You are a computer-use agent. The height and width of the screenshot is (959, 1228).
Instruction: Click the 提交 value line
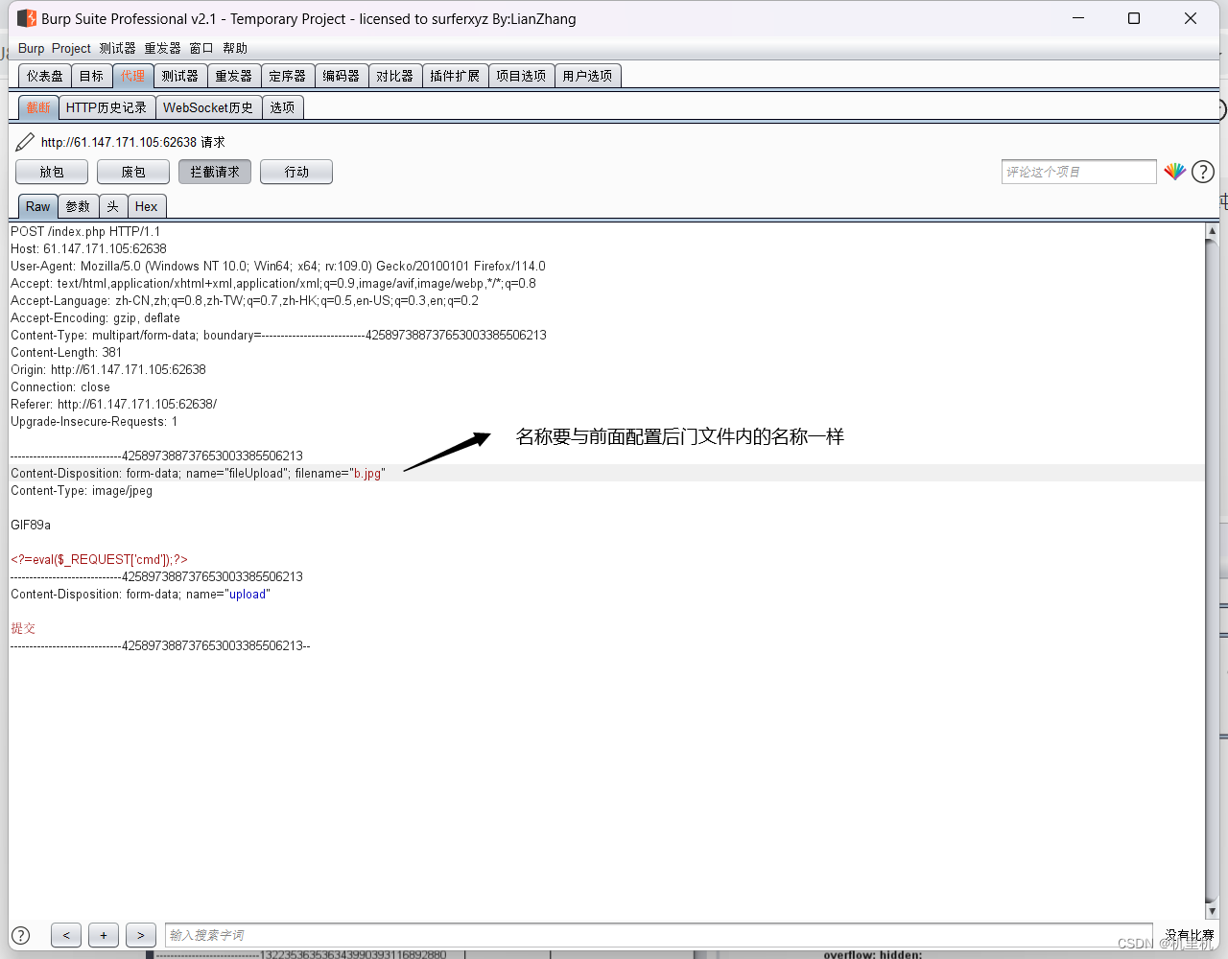23,628
